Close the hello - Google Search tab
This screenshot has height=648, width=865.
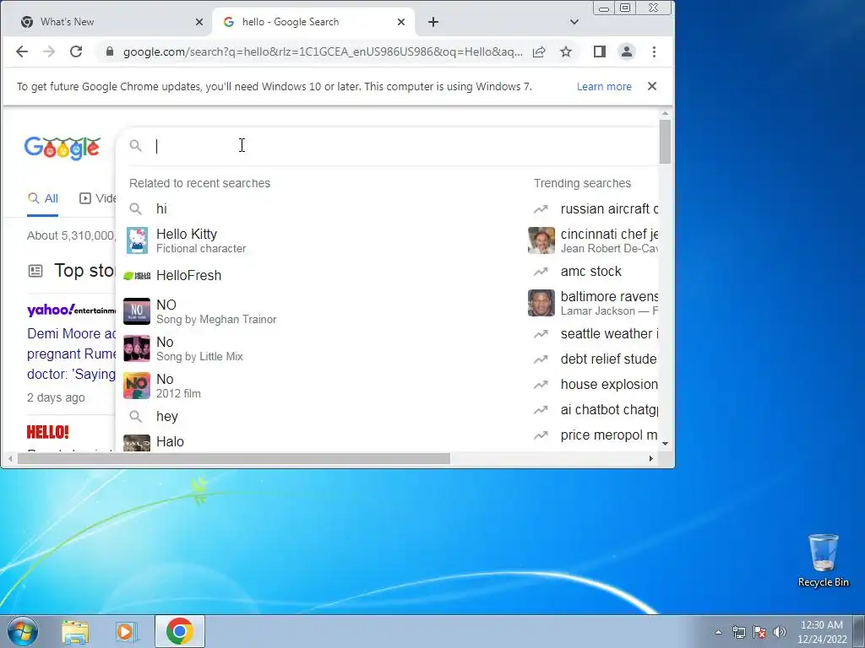401,22
